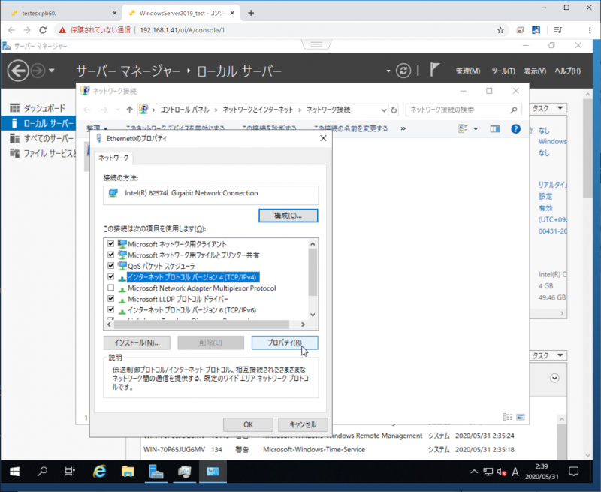Screen dimensions: 601x492
Task: Click large icons view in status bar
Action: click(x=520, y=417)
